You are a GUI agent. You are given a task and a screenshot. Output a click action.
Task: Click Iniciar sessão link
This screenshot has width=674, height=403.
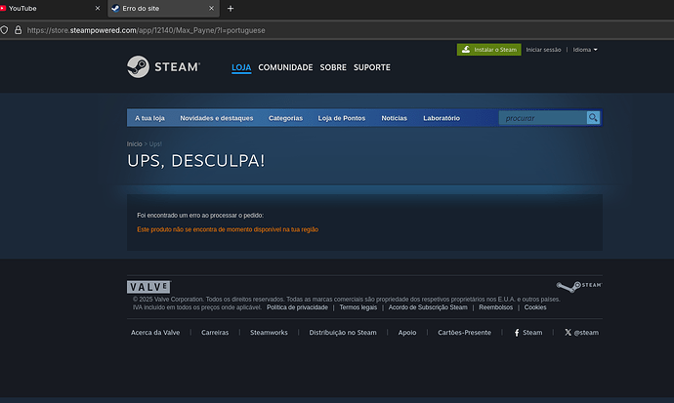pos(543,50)
